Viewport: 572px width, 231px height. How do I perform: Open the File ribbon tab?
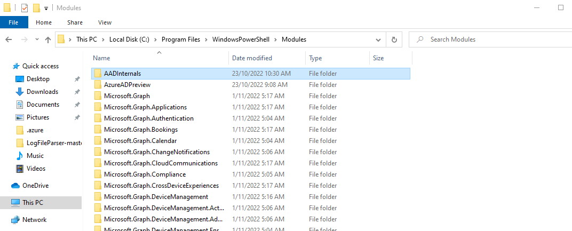pyautogui.click(x=13, y=22)
